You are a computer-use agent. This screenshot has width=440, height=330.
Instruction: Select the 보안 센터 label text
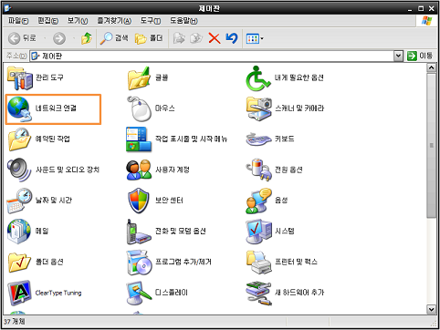pyautogui.click(x=169, y=201)
